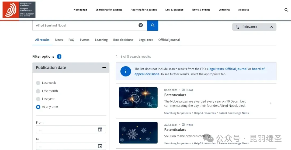
Task: Open the From date calendar picker
Action: [100, 130]
